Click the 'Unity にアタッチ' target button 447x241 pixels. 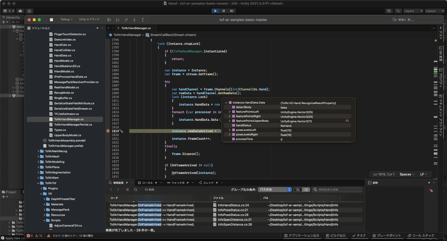(x=89, y=19)
